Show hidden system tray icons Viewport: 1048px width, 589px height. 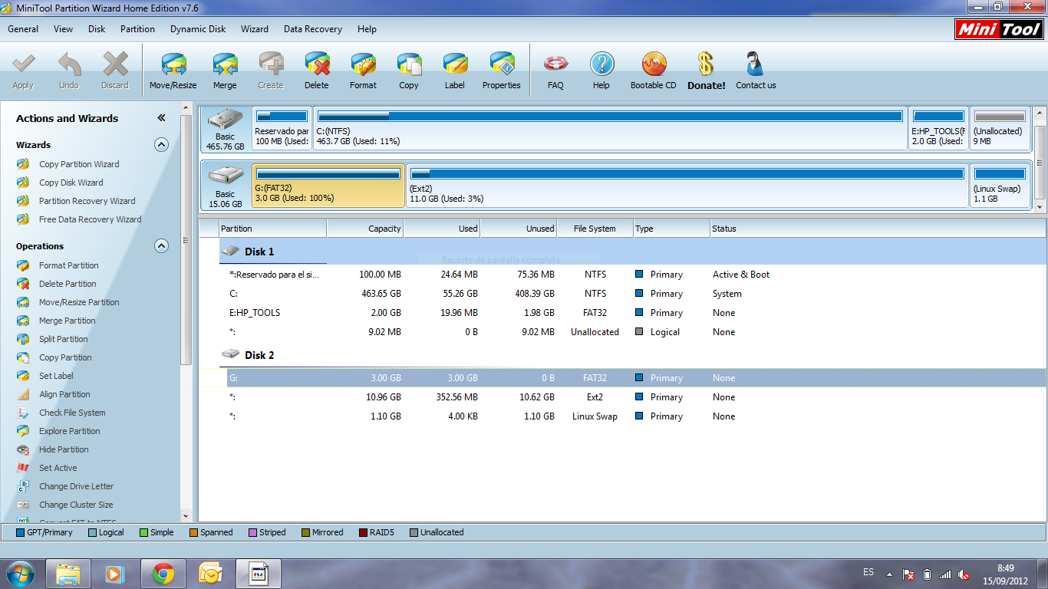(889, 574)
